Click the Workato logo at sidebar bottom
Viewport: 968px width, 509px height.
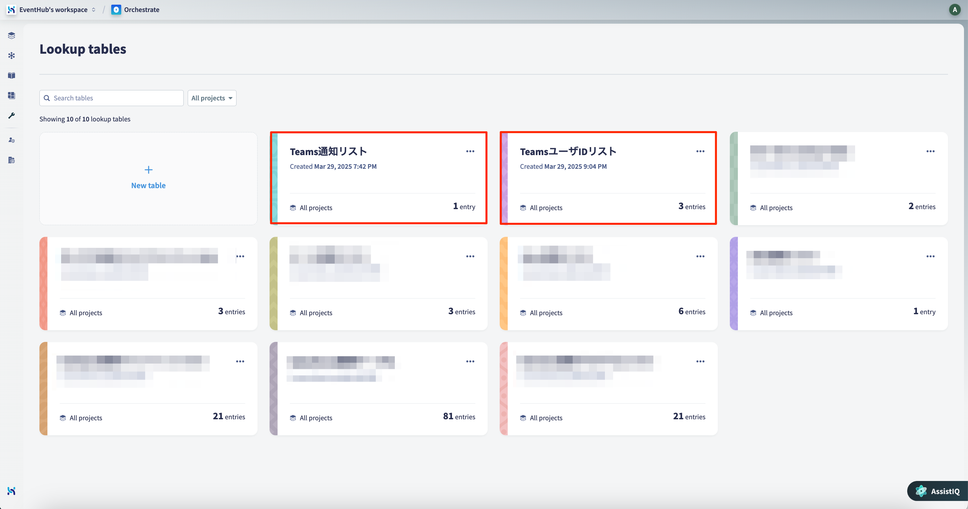(x=12, y=491)
